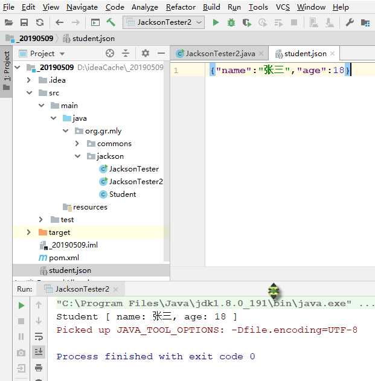Rerun JacksonTester2 in Run panel

tap(21, 306)
